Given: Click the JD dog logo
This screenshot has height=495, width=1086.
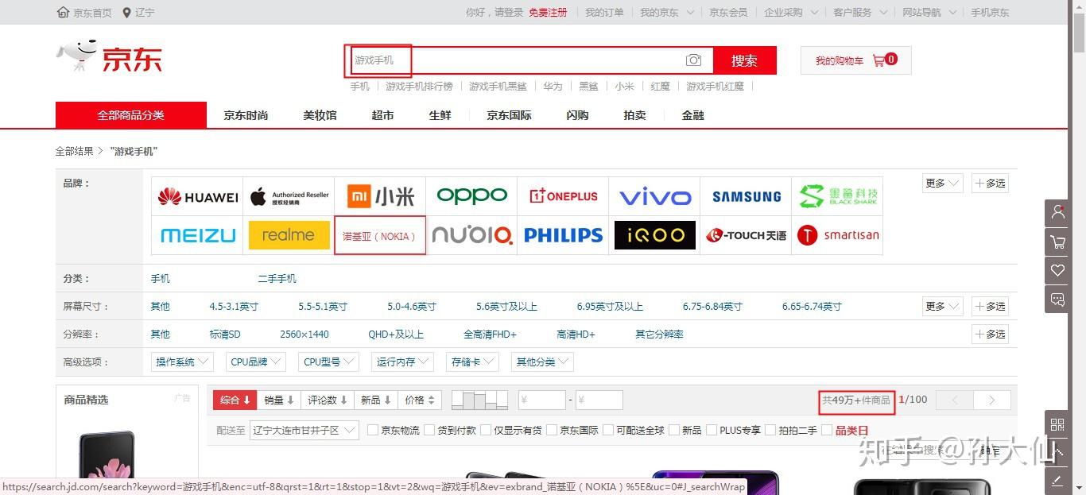Looking at the screenshot, I should click(x=76, y=56).
